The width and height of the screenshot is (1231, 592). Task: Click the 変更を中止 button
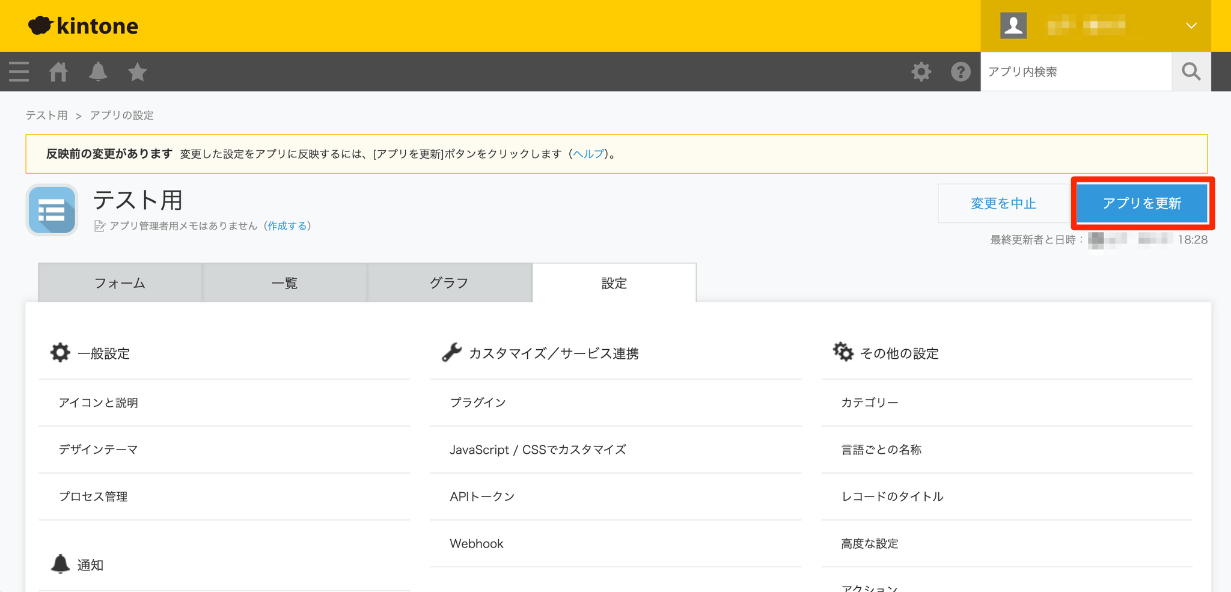[1003, 204]
